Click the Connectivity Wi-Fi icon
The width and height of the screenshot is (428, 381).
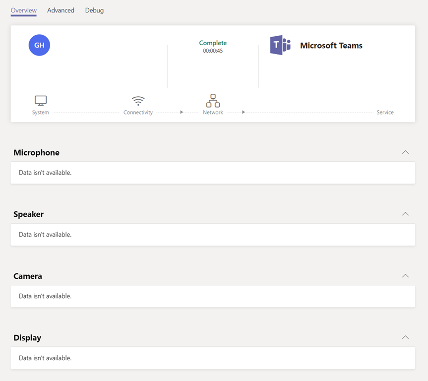click(138, 101)
